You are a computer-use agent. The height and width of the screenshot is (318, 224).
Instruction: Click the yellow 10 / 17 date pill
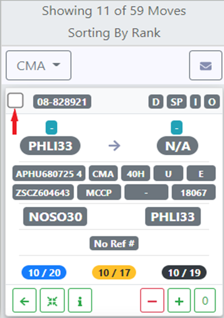click(x=114, y=273)
